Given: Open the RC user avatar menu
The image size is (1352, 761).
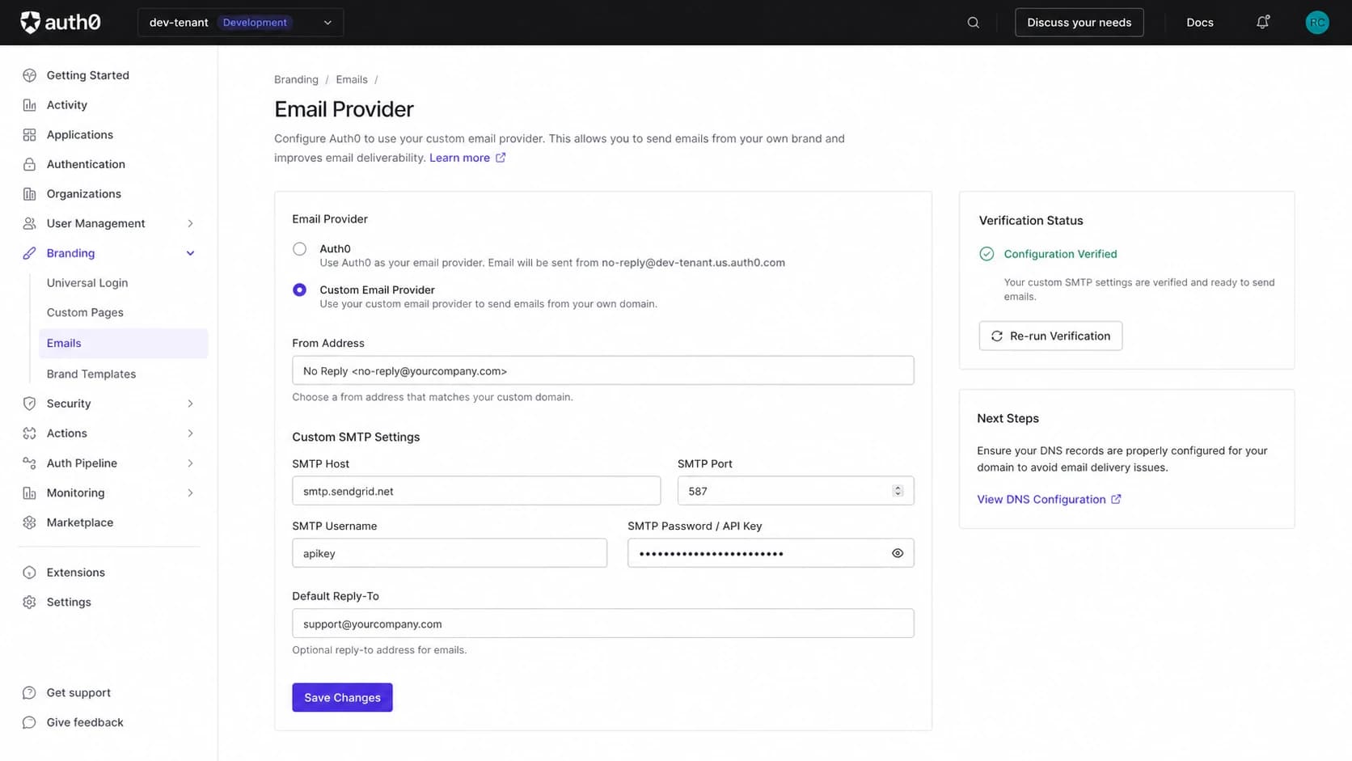Looking at the screenshot, I should click(1317, 23).
